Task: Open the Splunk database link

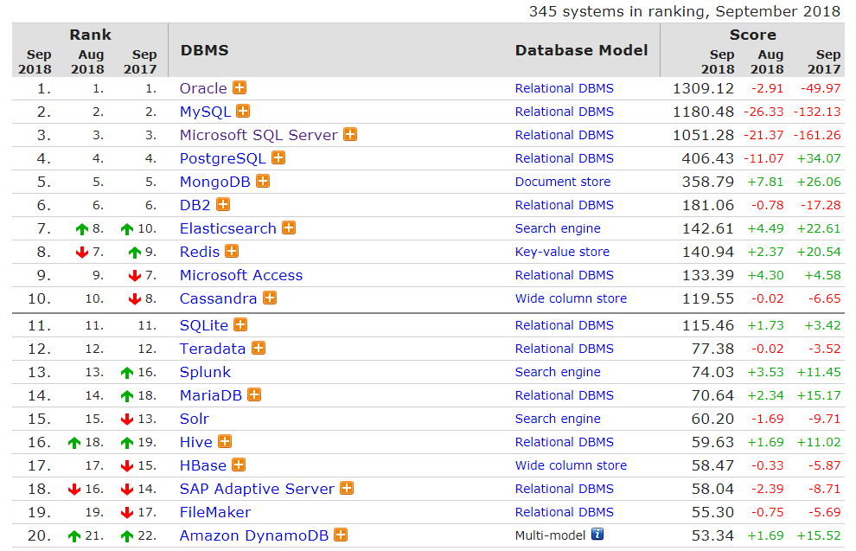Action: tap(205, 372)
